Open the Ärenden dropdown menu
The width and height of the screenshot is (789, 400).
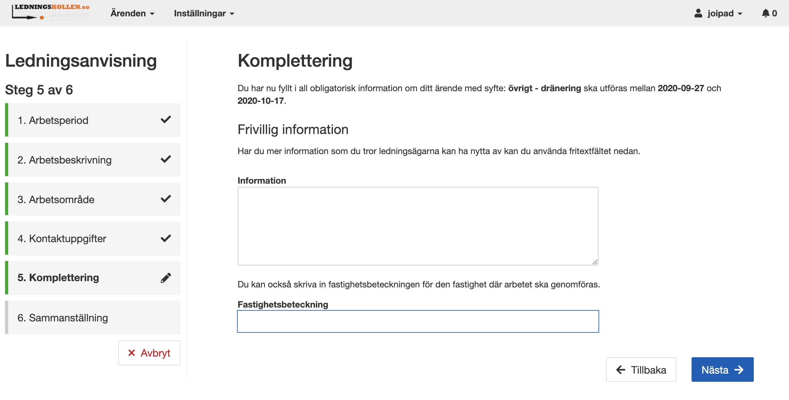pos(132,13)
